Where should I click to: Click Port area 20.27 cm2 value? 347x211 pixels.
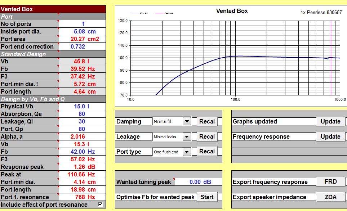point(82,39)
